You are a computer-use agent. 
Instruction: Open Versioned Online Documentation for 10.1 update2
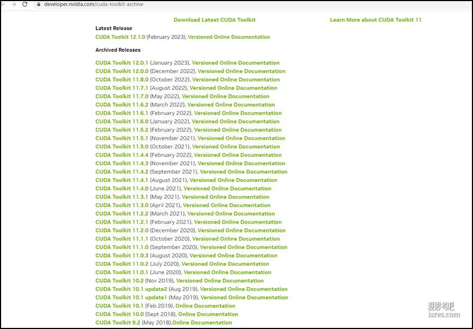click(x=244, y=289)
